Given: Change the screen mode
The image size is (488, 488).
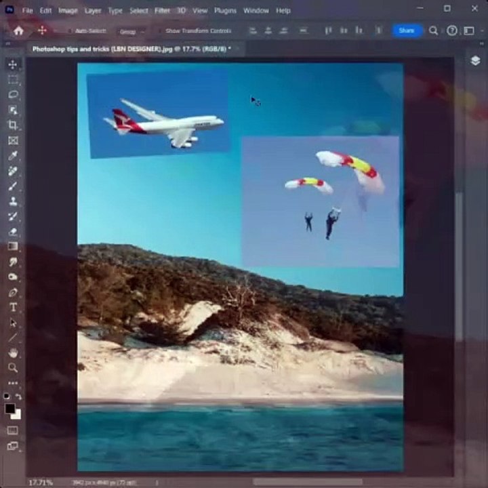Looking at the screenshot, I should (x=12, y=446).
